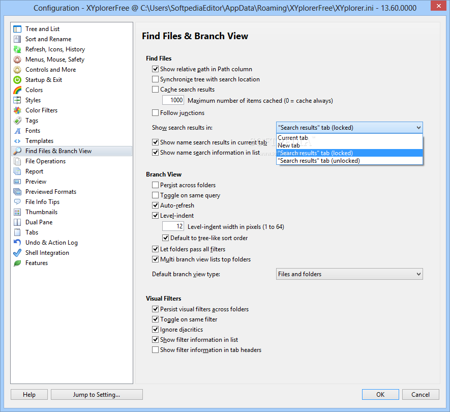This screenshot has width=450, height=412.
Task: Enable Cache search results checkbox
Action: (x=155, y=90)
